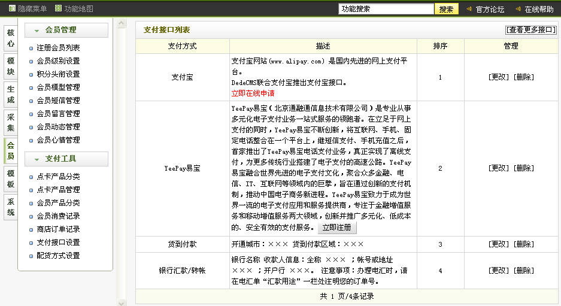Click 立即在线申请 link for 支付宝

253,93
